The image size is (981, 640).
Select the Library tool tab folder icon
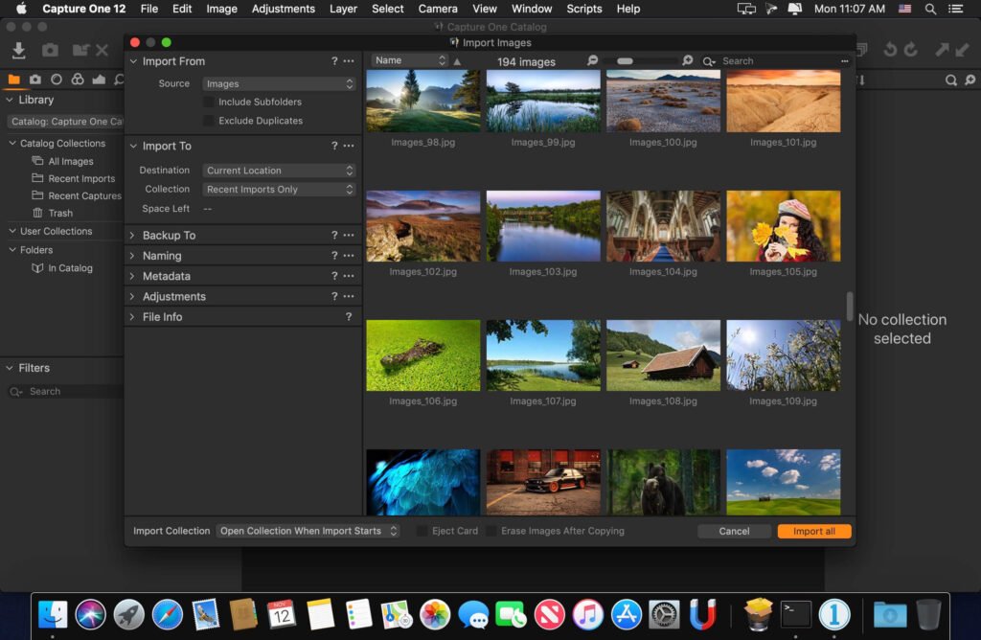coord(13,80)
